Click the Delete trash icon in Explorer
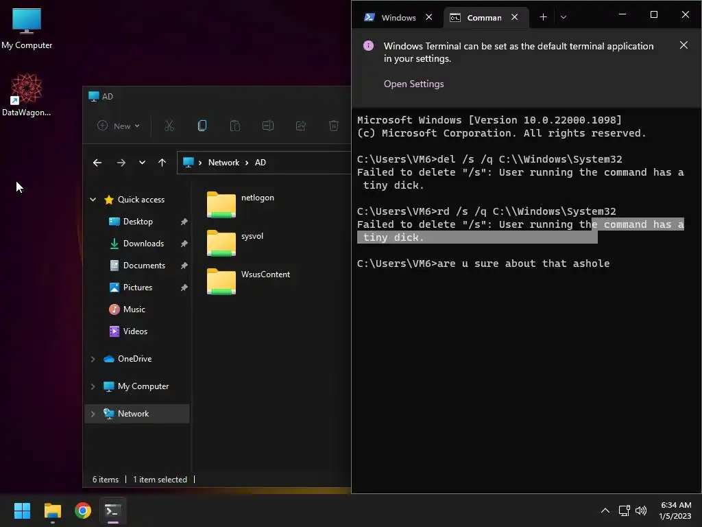Viewport: 702px width, 527px height. coord(334,126)
